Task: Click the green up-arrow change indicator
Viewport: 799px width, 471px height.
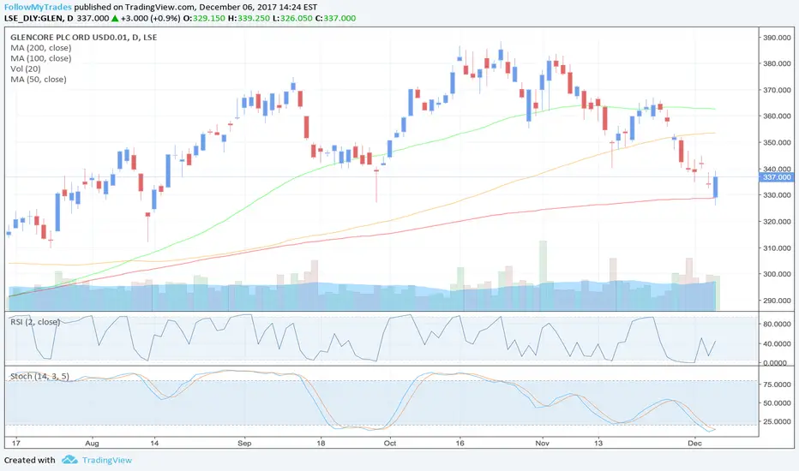Action: click(x=115, y=18)
